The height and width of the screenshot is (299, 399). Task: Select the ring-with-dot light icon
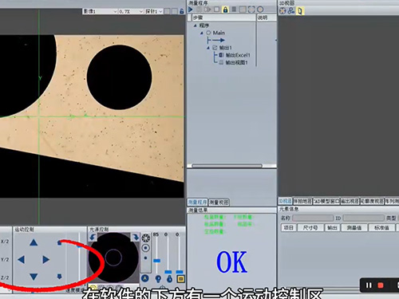click(x=145, y=248)
